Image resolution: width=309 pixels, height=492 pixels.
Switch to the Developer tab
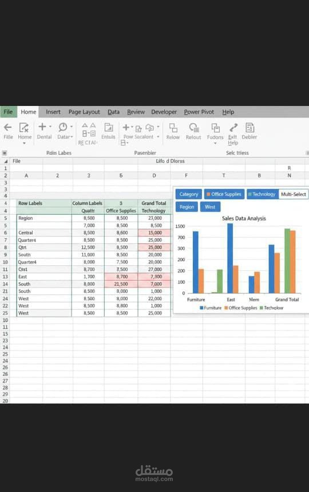(x=164, y=112)
